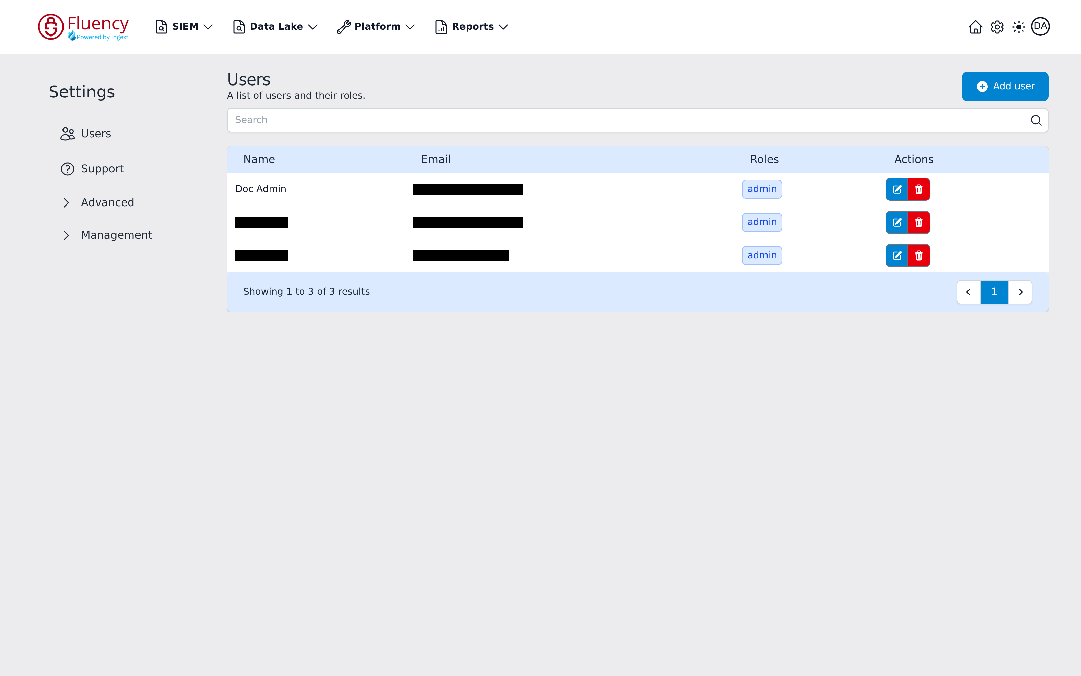Select page 1 in pagination
Viewport: 1081px width, 676px height.
click(x=994, y=292)
